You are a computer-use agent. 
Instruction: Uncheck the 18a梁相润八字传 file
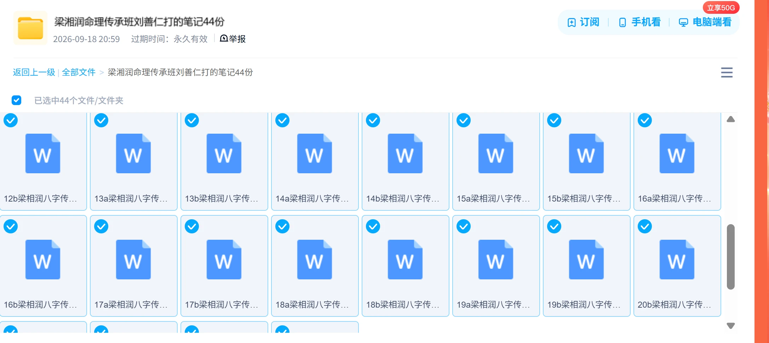tap(282, 226)
